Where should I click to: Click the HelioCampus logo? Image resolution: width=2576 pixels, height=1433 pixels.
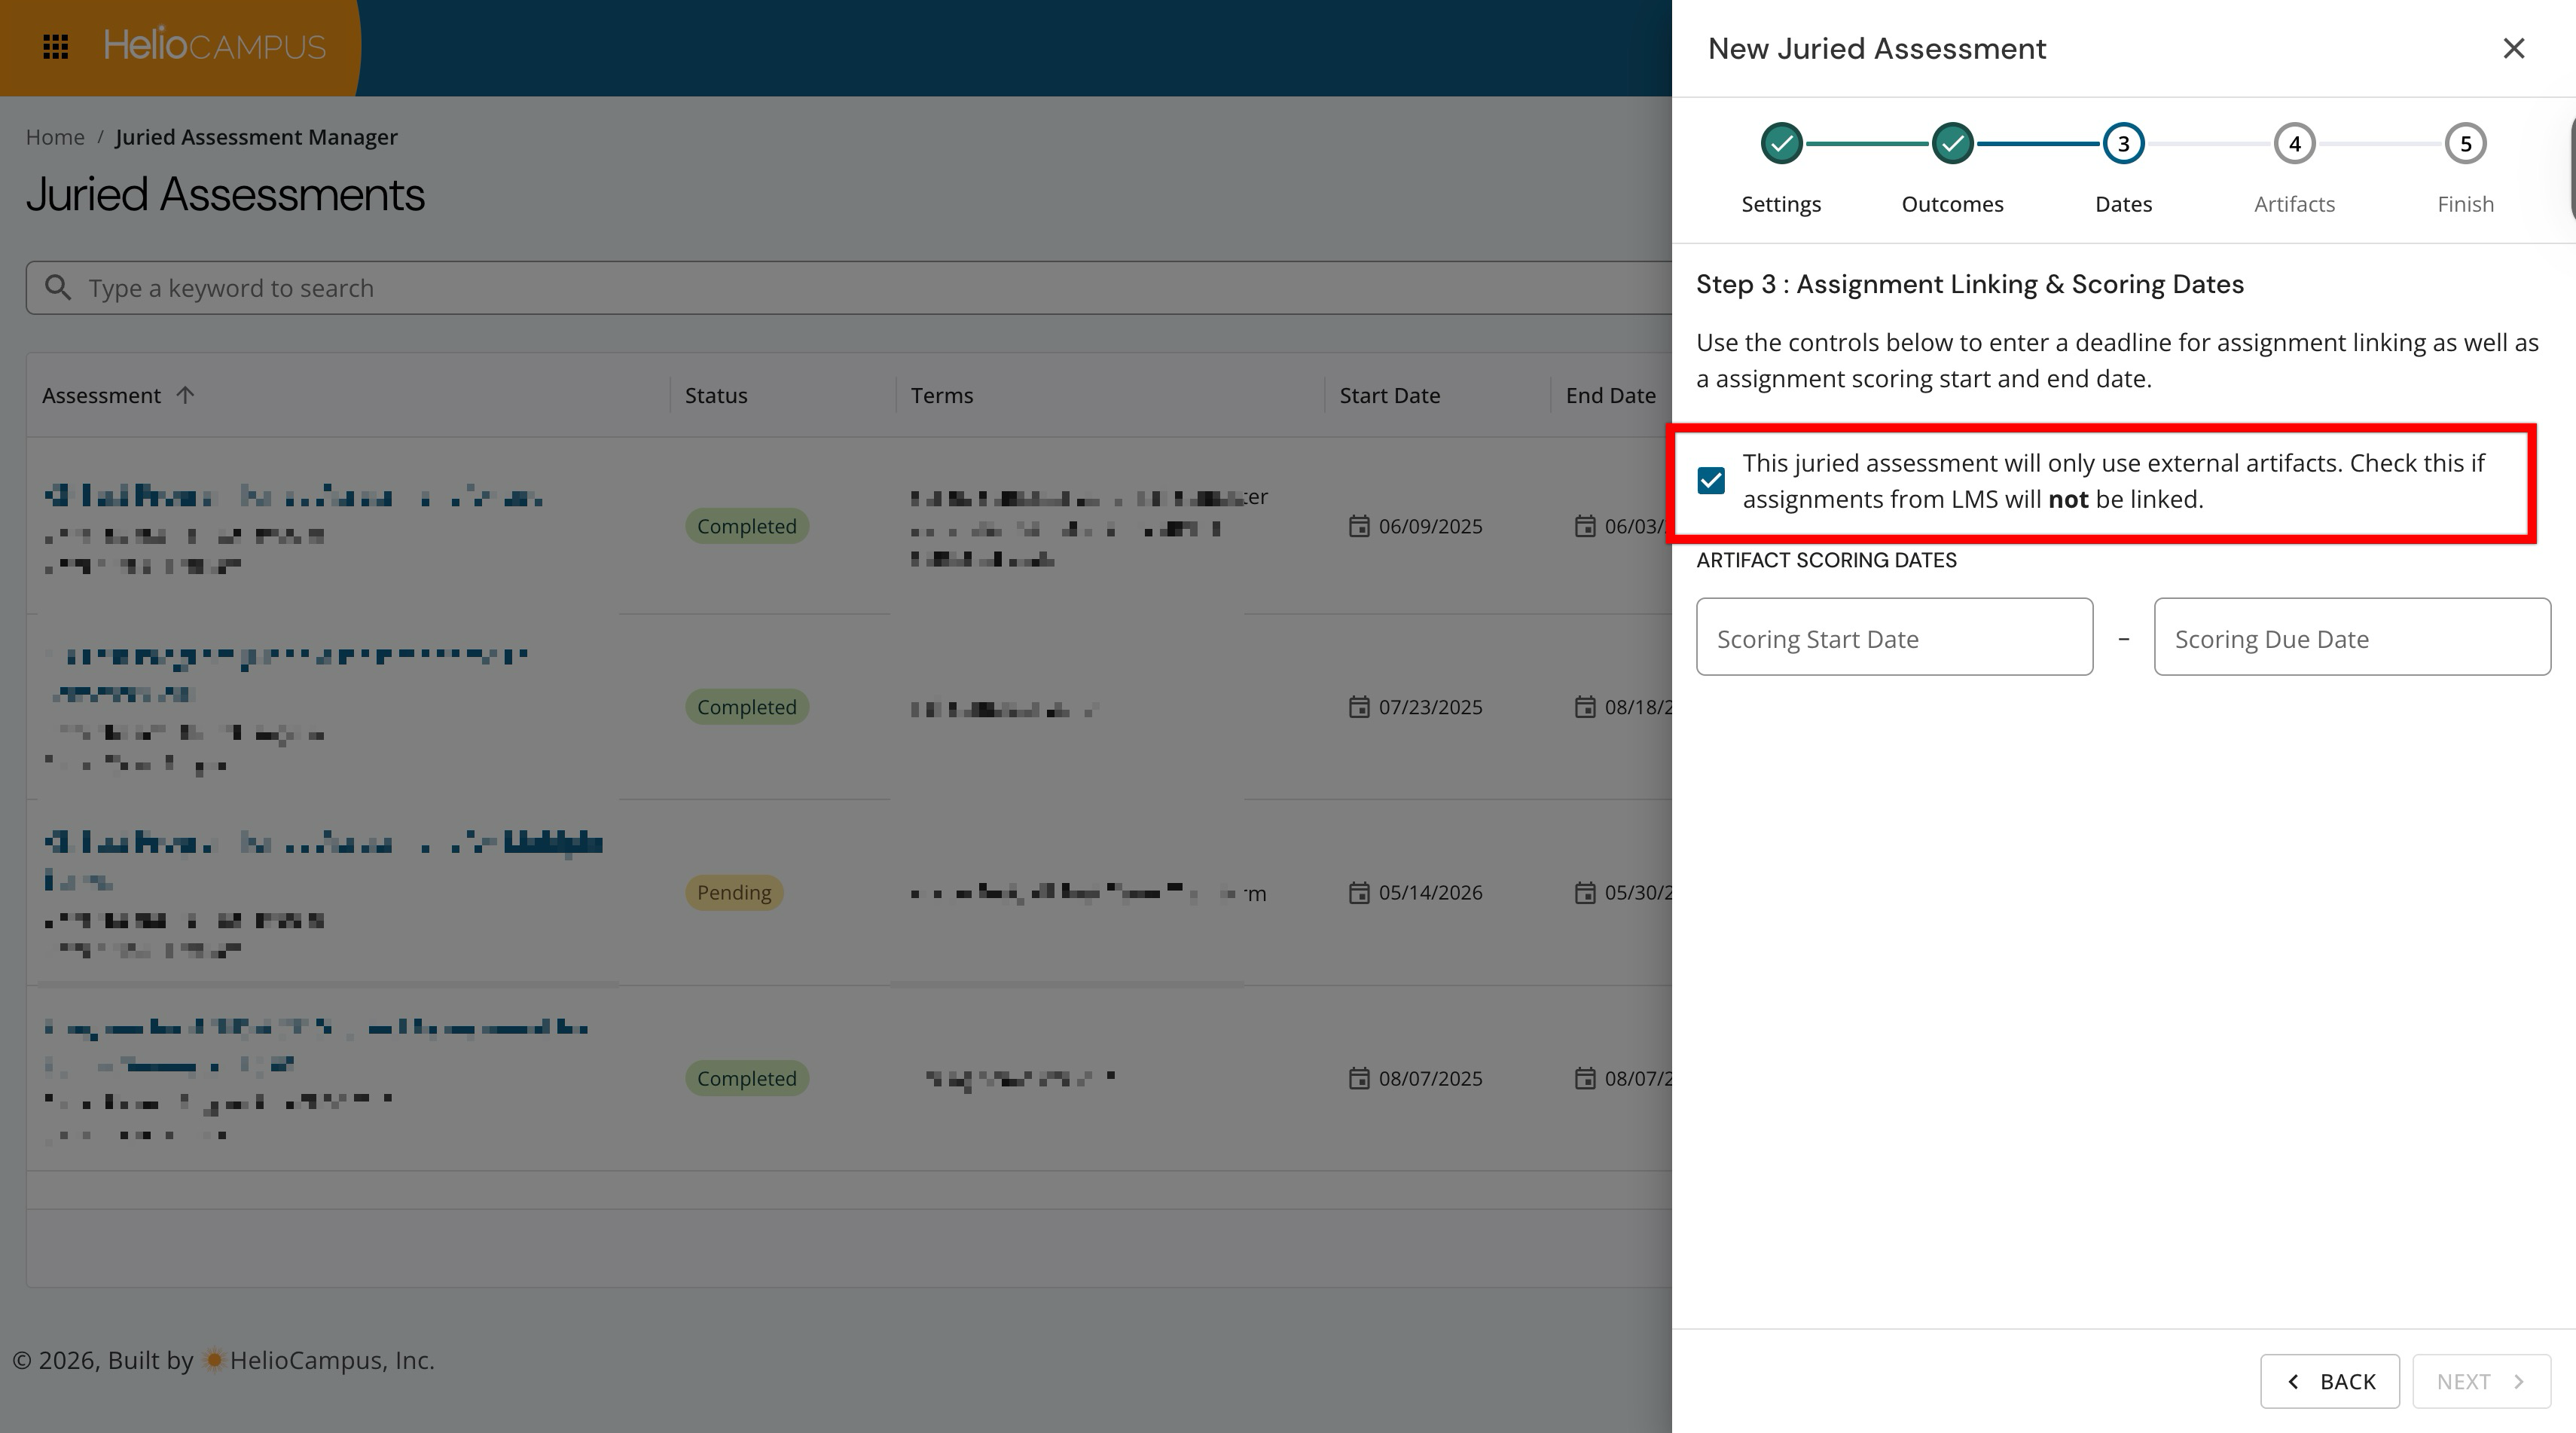point(215,46)
